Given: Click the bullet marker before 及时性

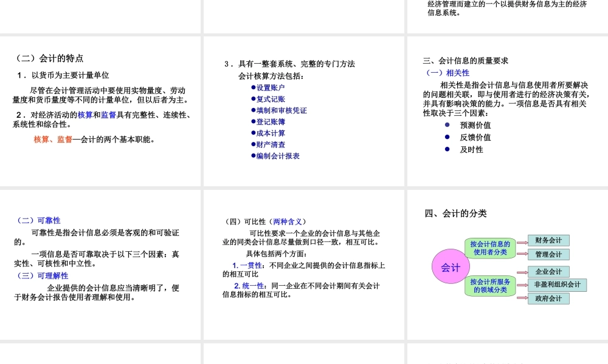Looking at the screenshot, I should [x=447, y=150].
